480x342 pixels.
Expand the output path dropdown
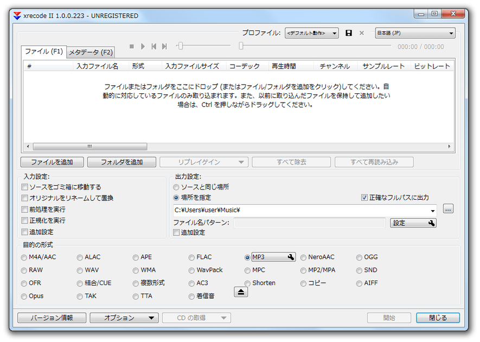tap(433, 211)
